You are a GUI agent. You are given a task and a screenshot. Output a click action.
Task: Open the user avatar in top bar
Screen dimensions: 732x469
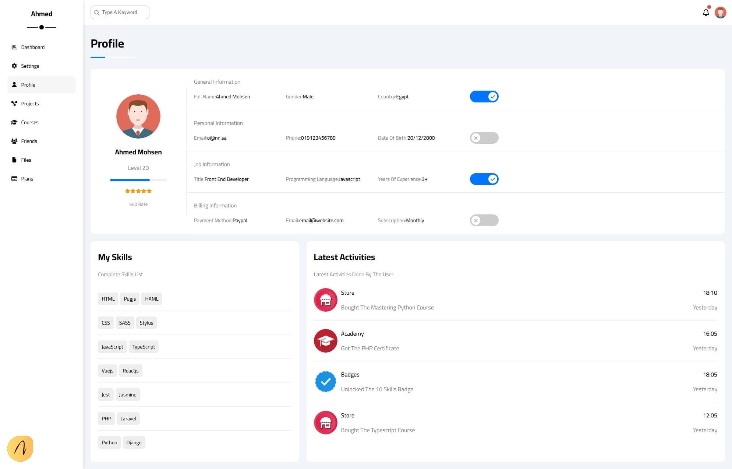720,13
